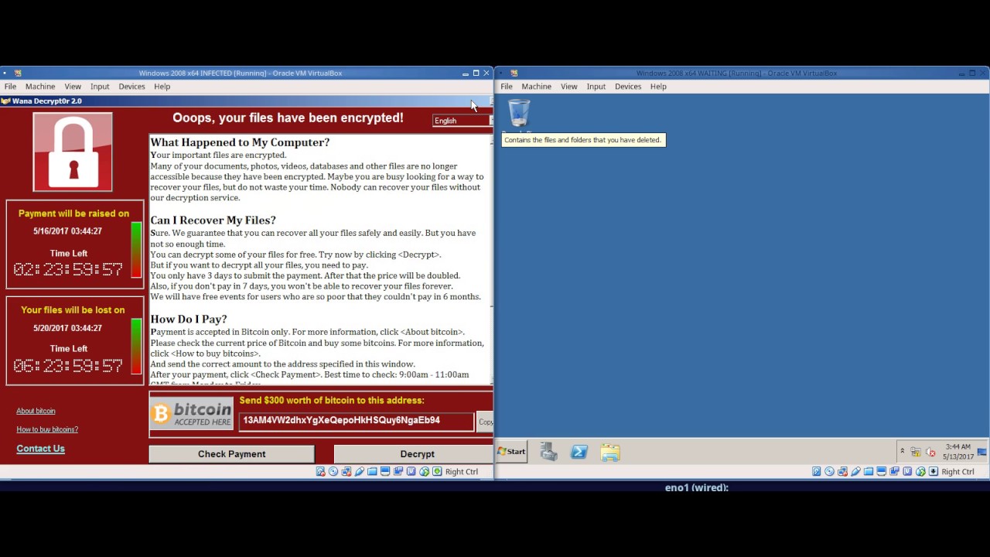The image size is (990, 557).
Task: Open Server Manager from WAITING VM taskbar
Action: 548,452
